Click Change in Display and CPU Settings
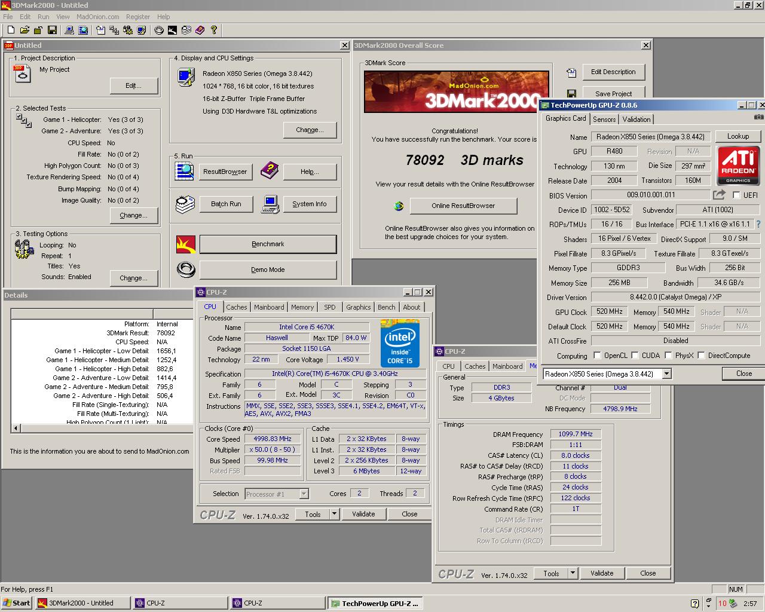This screenshot has height=612, width=765. pos(310,130)
